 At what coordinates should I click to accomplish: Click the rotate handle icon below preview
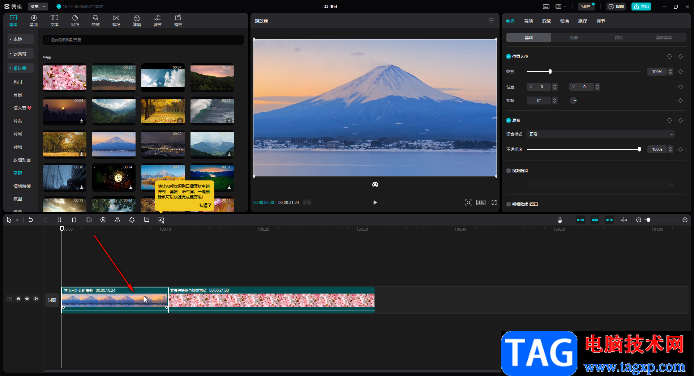(x=375, y=184)
